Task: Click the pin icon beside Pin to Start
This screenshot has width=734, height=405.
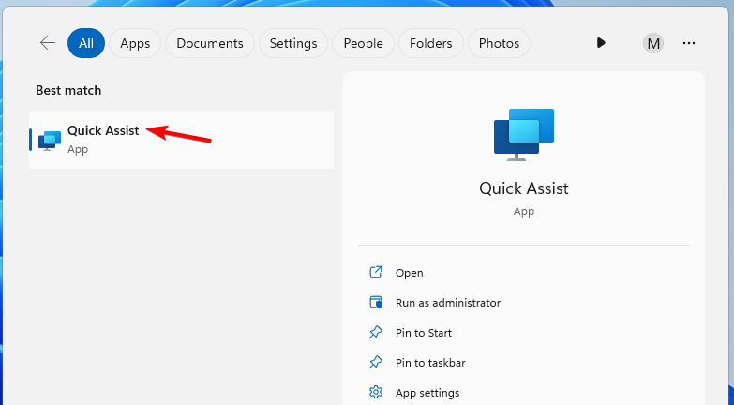Action: (376, 333)
